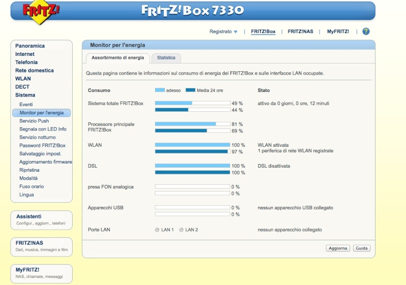Open the FRITZ!NAS sidebar panel
The image size is (406, 285).
(x=42, y=247)
